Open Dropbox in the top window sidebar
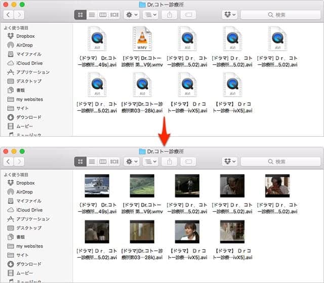 coord(21,36)
